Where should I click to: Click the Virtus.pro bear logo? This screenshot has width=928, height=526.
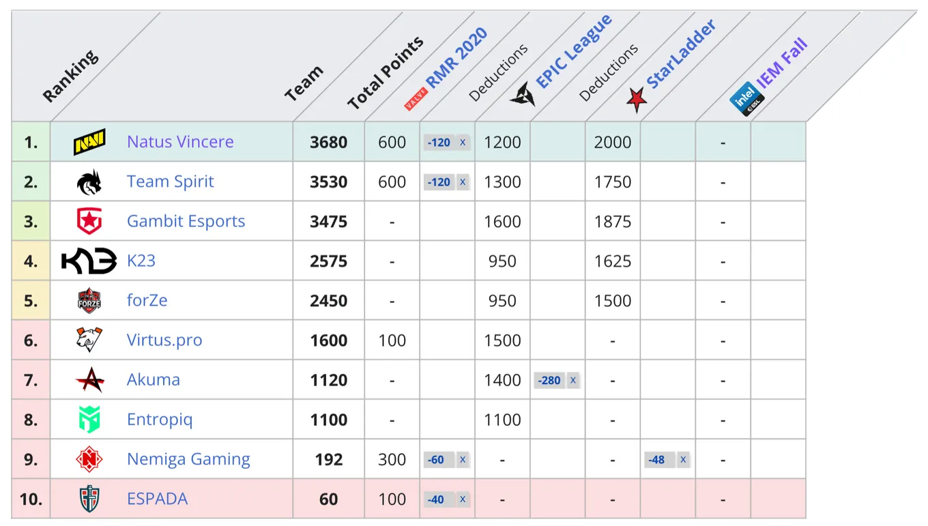pyautogui.click(x=89, y=340)
